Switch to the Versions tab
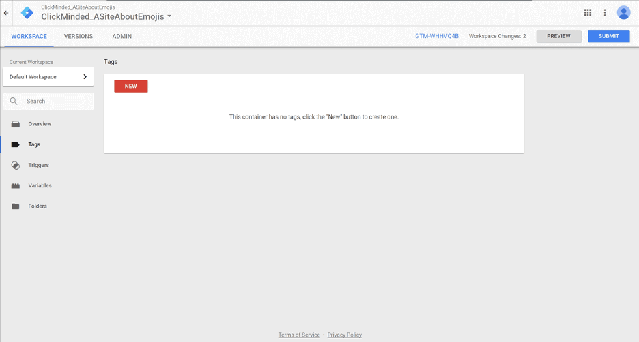Viewport: 639px width, 342px height. tap(79, 36)
